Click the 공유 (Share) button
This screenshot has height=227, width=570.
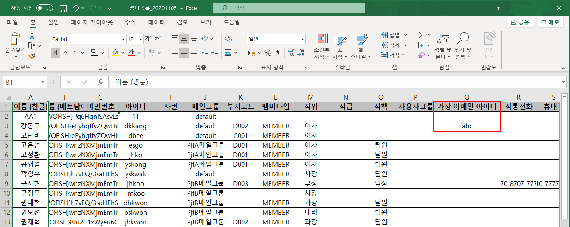coord(521,22)
